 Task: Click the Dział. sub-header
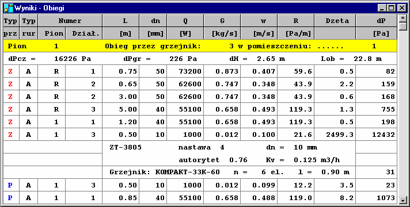pyautogui.click(x=83, y=33)
